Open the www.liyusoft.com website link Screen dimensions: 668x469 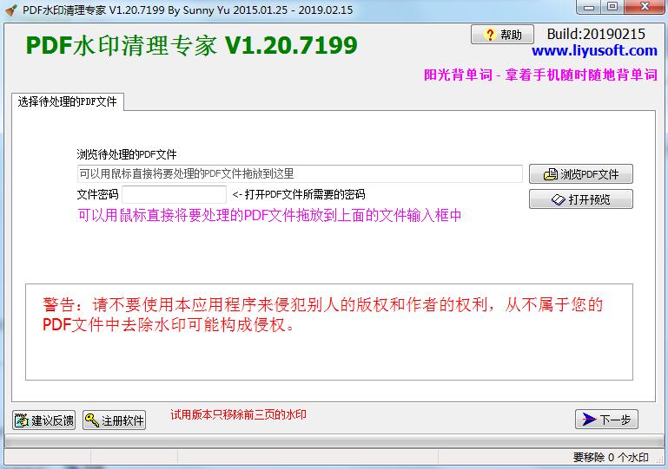594,51
